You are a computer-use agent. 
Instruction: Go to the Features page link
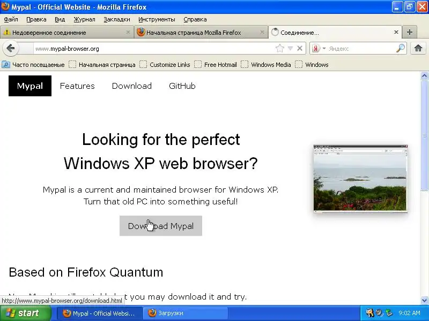pyautogui.click(x=77, y=86)
